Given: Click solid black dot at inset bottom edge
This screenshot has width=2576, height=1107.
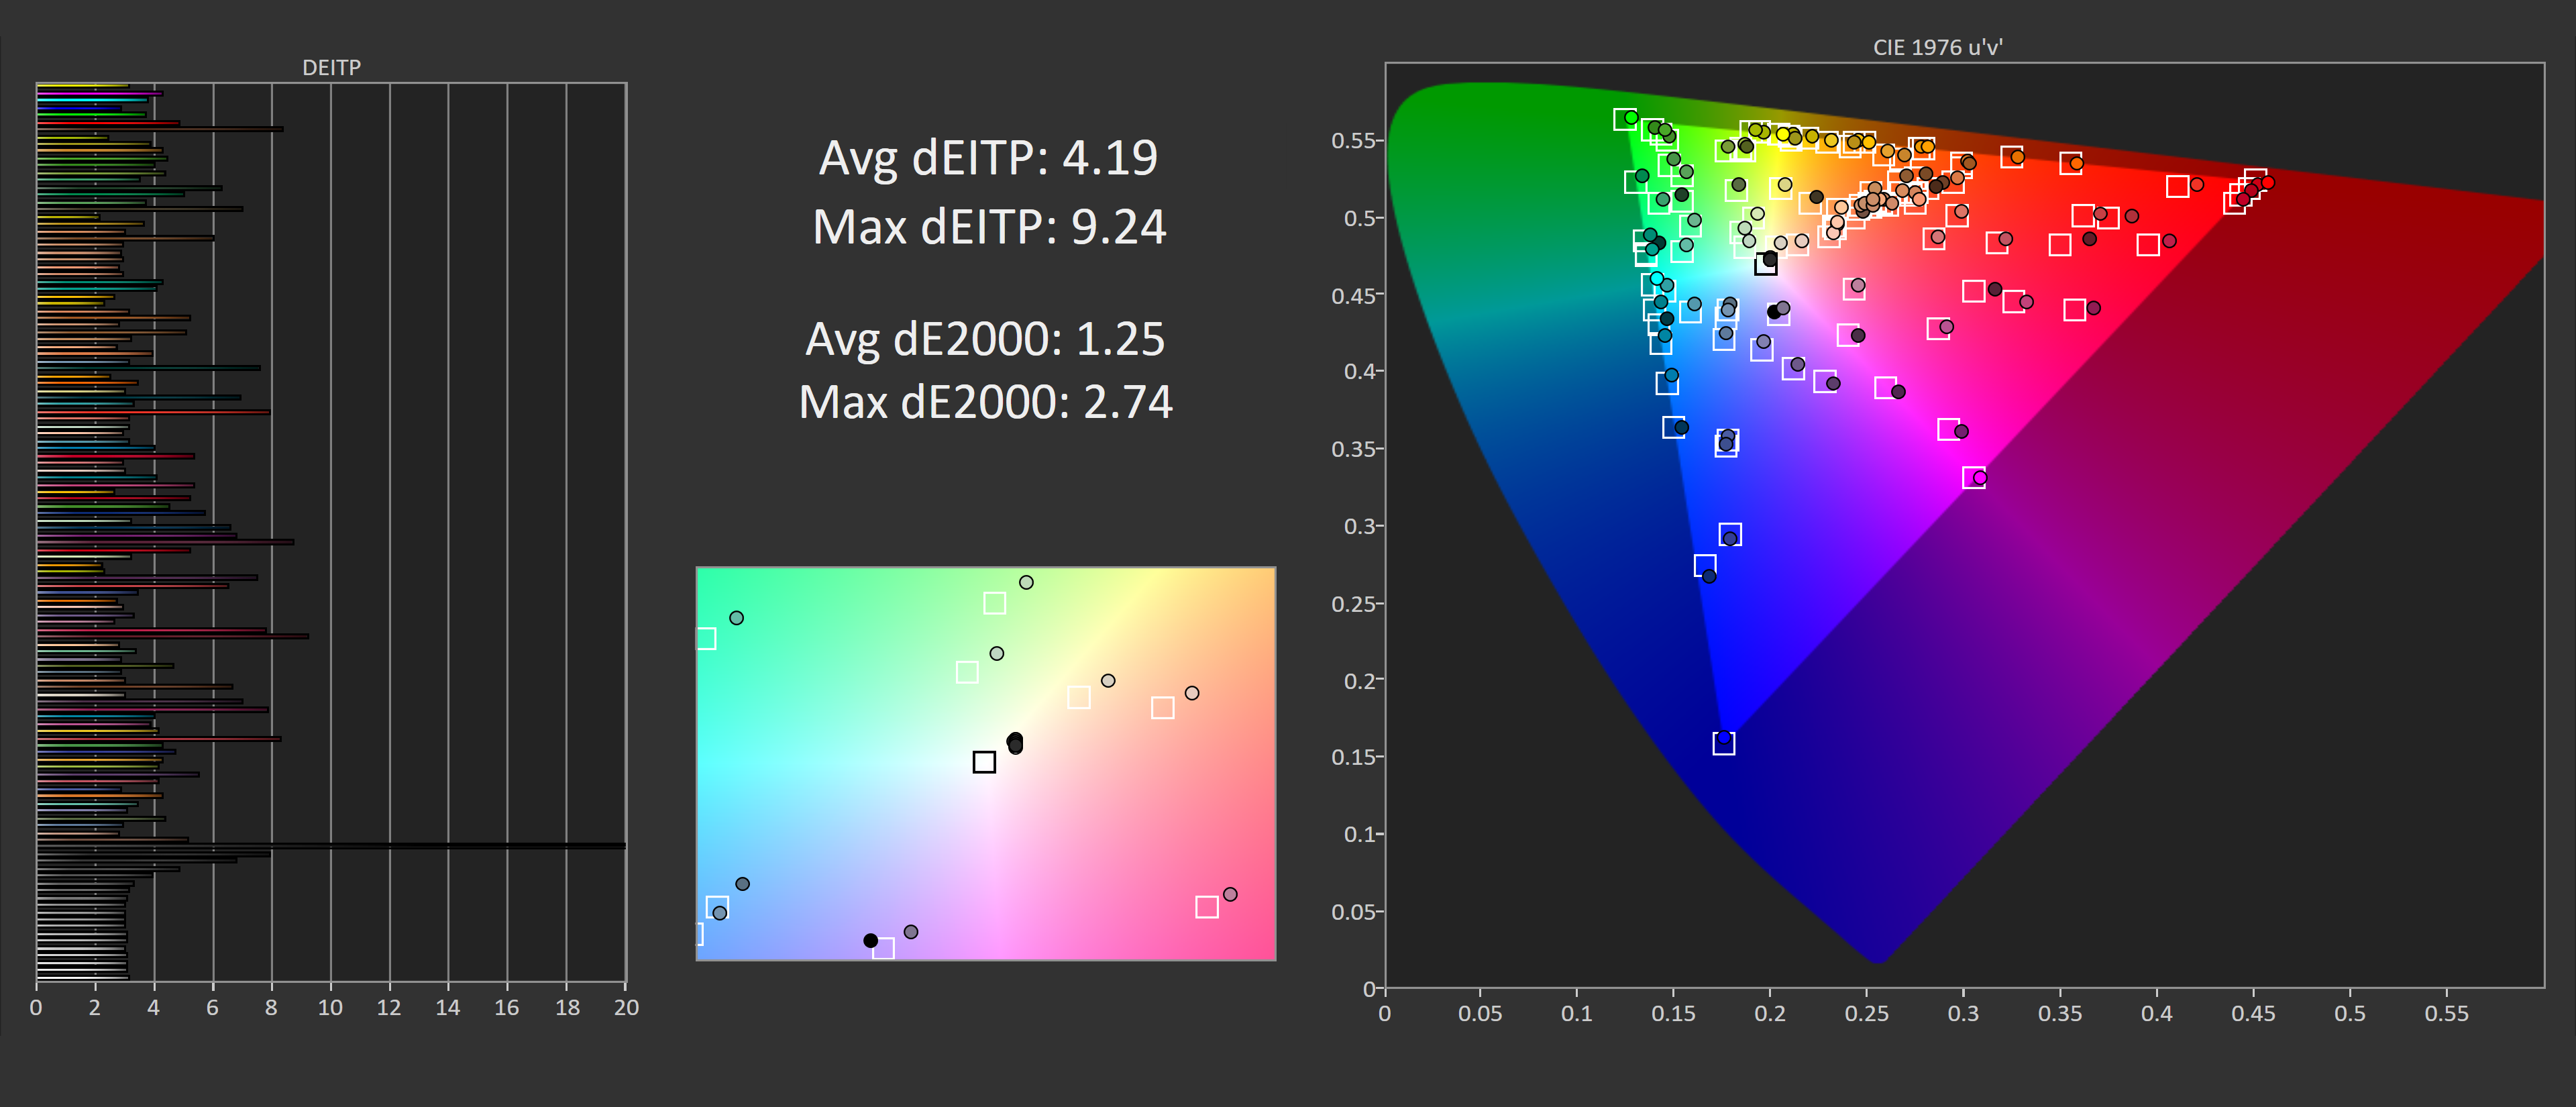Looking at the screenshot, I should [870, 941].
